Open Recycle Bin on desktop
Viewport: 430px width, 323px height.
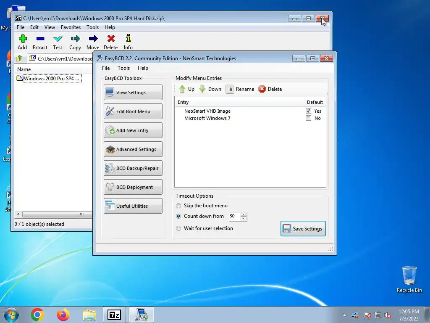coord(409,279)
